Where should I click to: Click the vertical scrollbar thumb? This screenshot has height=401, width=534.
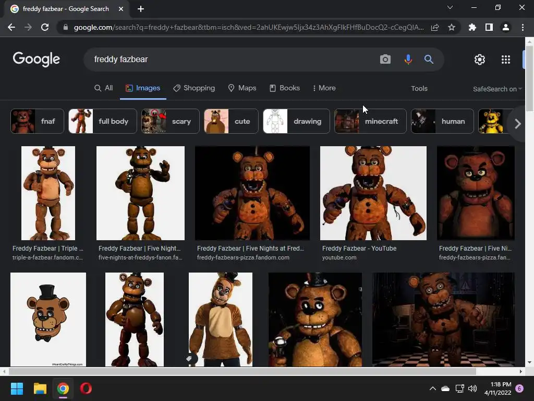[529, 78]
